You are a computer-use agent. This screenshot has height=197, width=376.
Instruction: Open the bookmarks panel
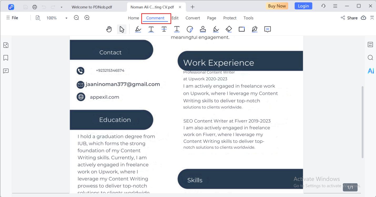point(6,58)
